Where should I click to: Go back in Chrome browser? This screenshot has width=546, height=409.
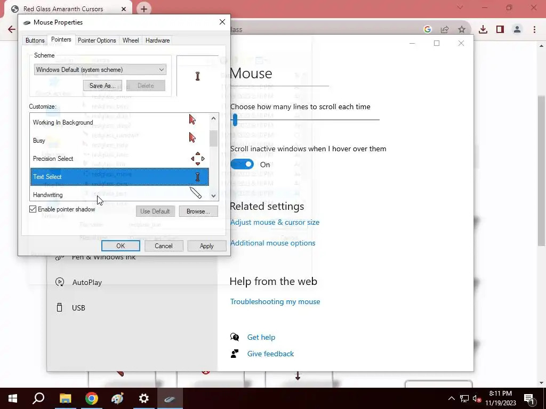[12, 29]
